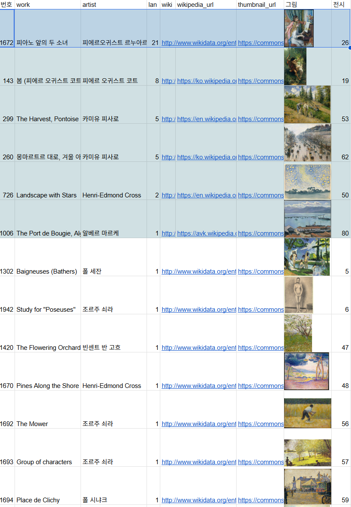Screen dimensions: 351x507
Task: Select number cell 1942
Action: (x=7, y=295)
